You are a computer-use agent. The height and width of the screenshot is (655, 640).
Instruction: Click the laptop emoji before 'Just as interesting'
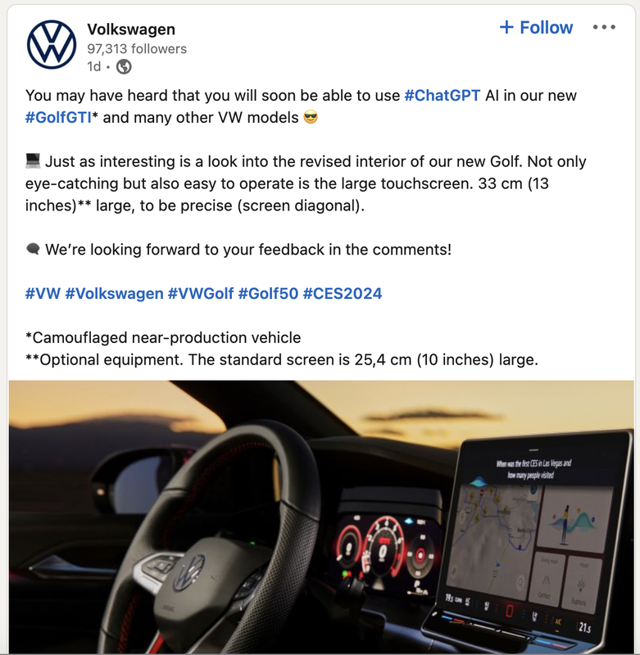click(x=33, y=160)
